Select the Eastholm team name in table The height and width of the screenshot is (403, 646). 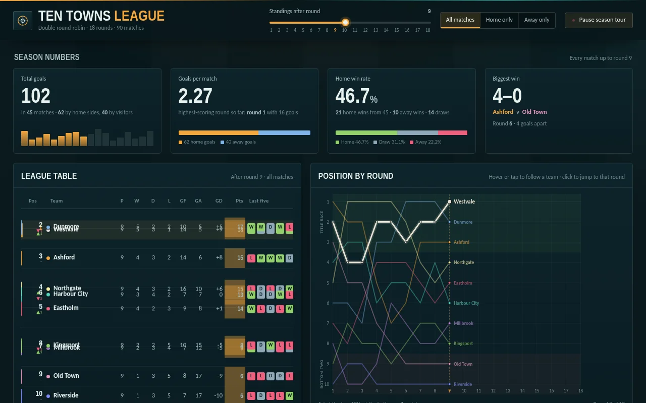click(x=66, y=308)
